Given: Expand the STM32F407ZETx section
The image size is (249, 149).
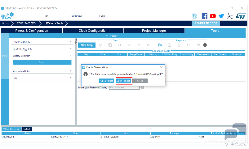Looking at the screenshot, I should [x=42, y=42].
